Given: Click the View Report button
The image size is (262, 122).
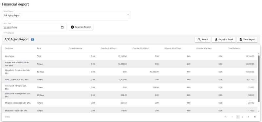Looking at the screenshot, I should click(x=247, y=39).
